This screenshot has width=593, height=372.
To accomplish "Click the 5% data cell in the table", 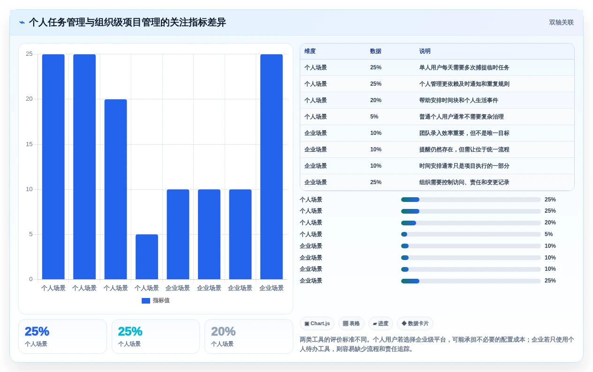I will [374, 117].
